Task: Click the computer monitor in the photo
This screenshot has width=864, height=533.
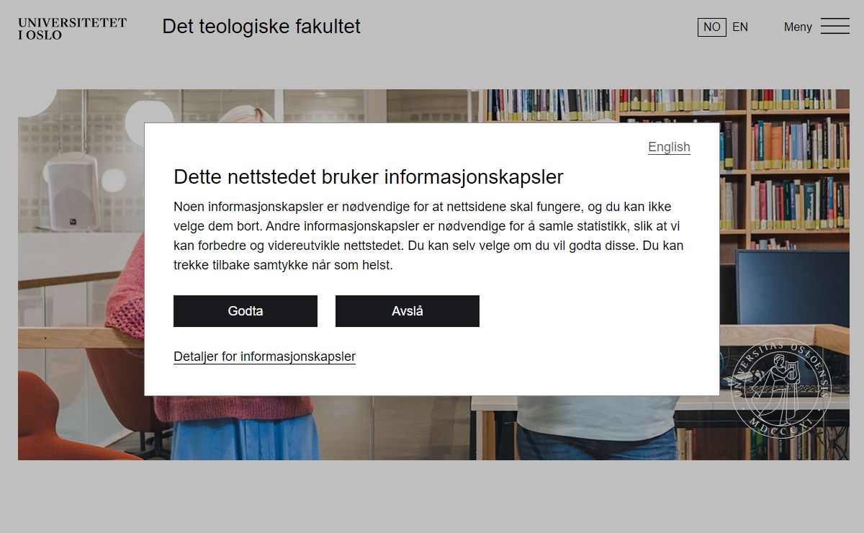Action: pyautogui.click(x=791, y=288)
